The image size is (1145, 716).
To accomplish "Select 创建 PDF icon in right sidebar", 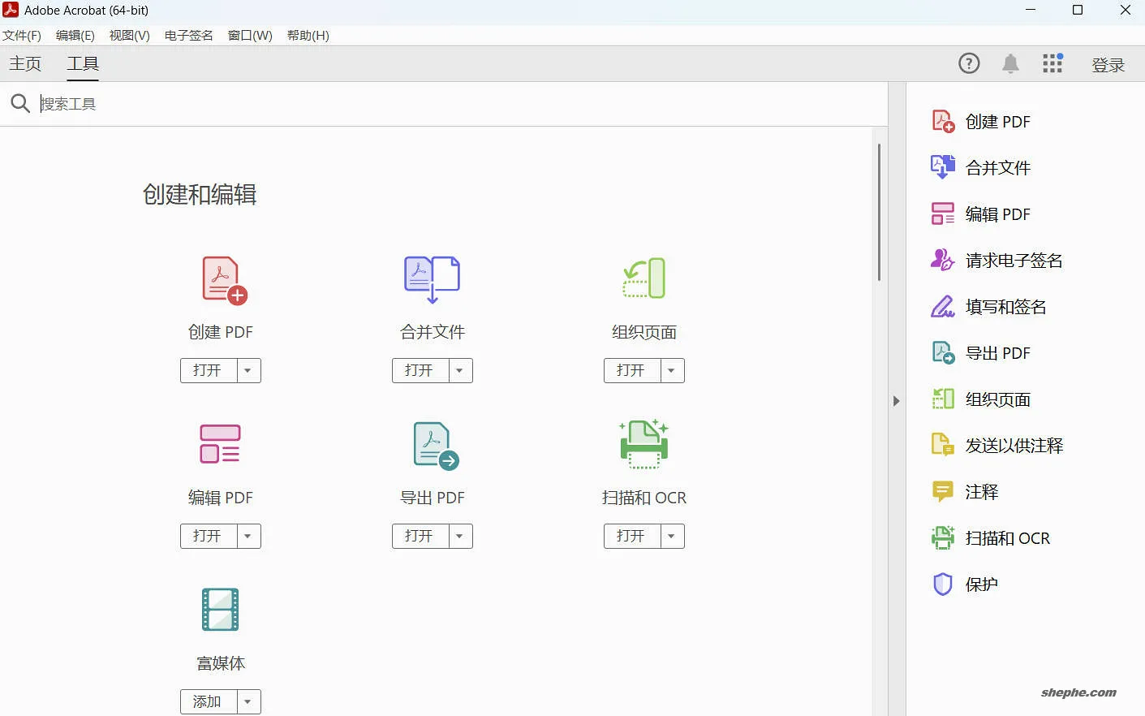I will [x=943, y=122].
